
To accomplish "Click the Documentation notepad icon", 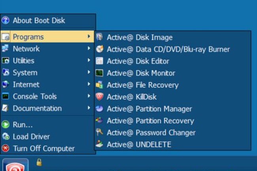I will point(6,108).
